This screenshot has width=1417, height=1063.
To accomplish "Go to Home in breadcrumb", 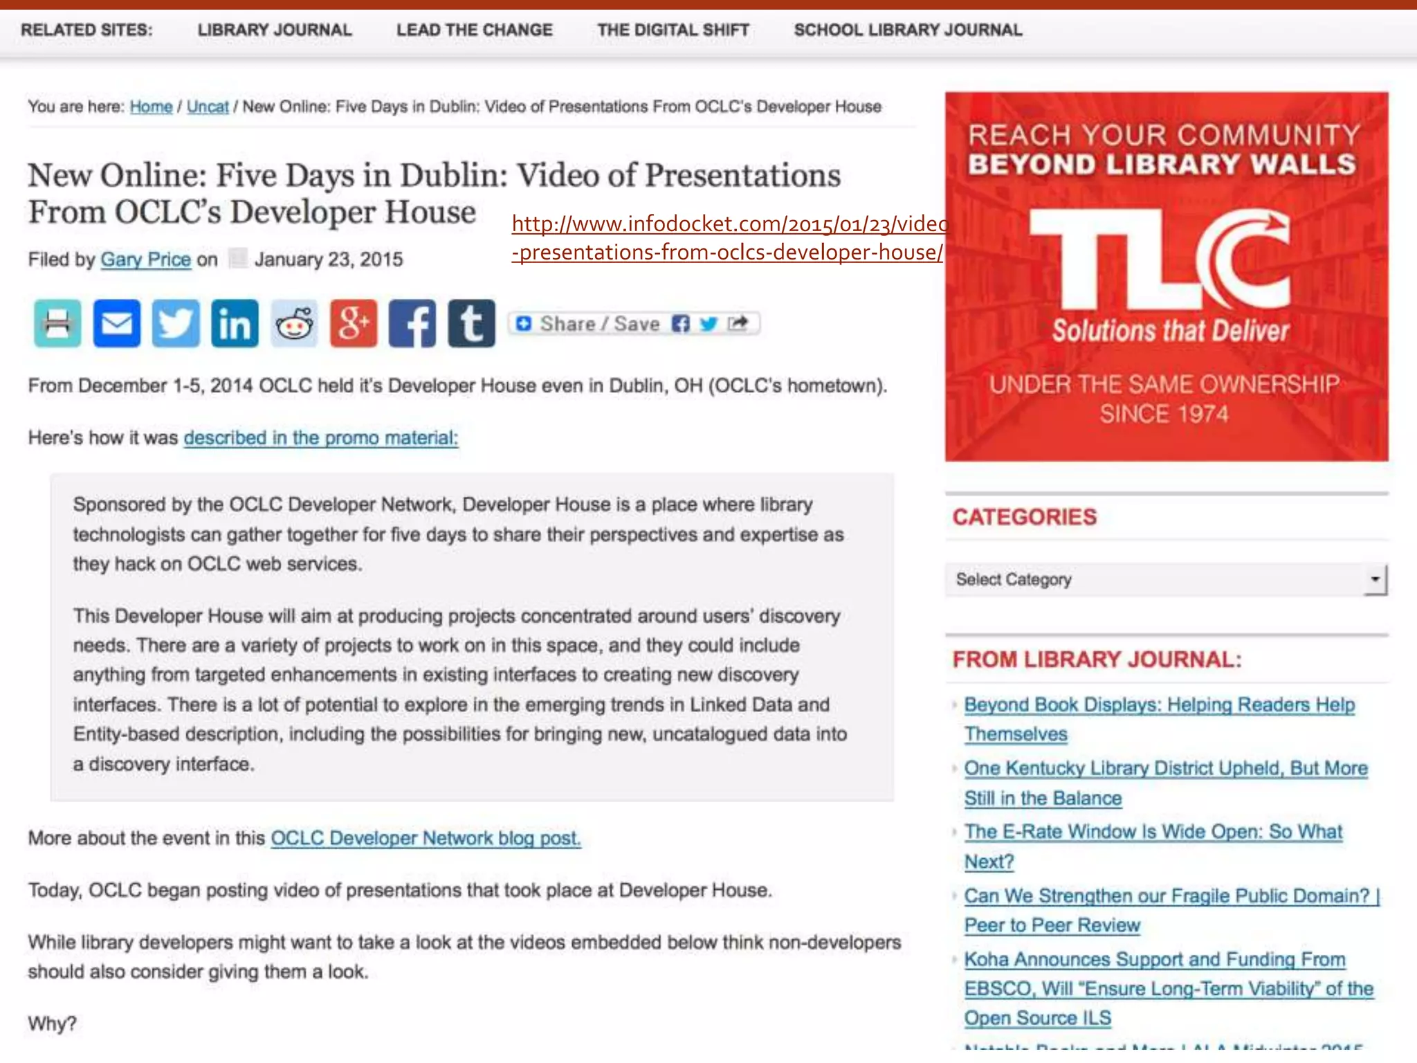I will (151, 107).
